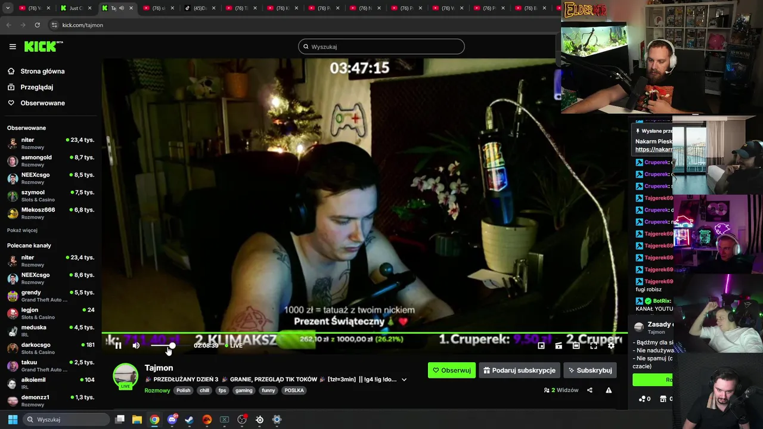
Task: Select the funny tag
Action: pos(268,390)
